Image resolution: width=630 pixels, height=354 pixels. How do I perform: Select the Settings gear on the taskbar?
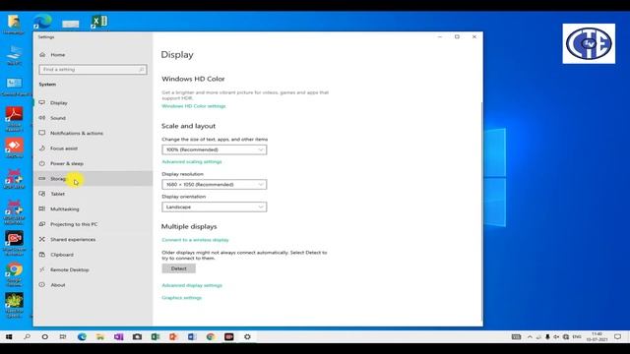click(x=247, y=336)
